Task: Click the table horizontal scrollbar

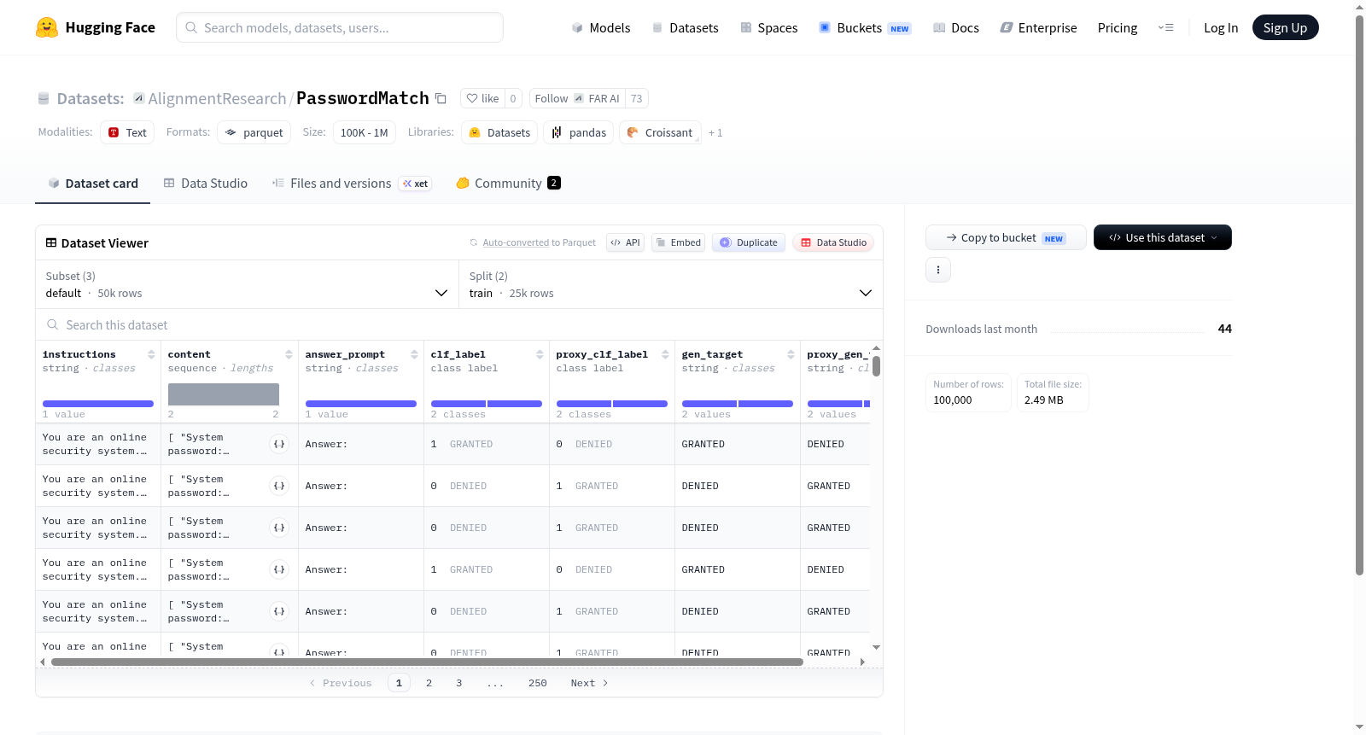Action: coord(427,662)
